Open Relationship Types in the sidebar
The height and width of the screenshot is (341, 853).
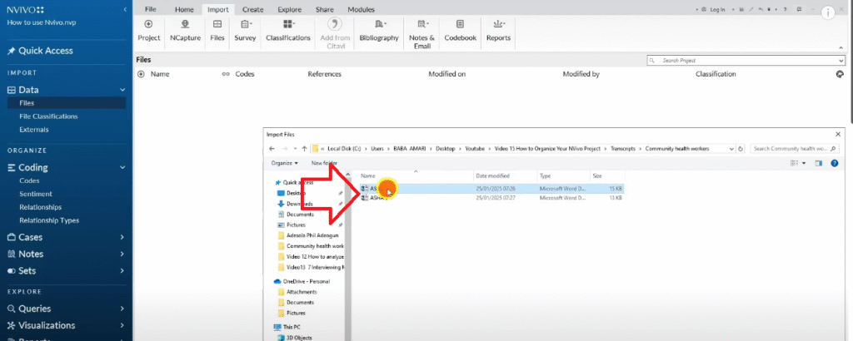(x=49, y=220)
